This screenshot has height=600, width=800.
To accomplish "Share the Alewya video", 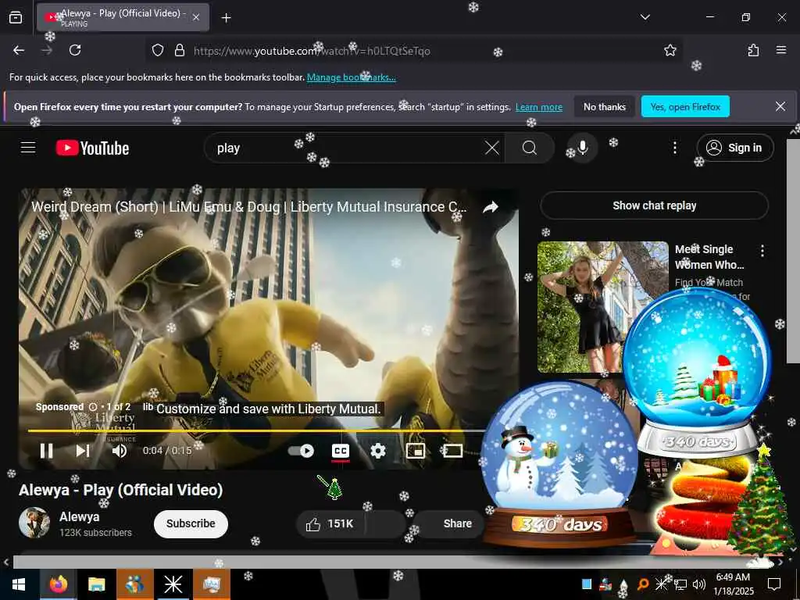I will click(x=449, y=524).
